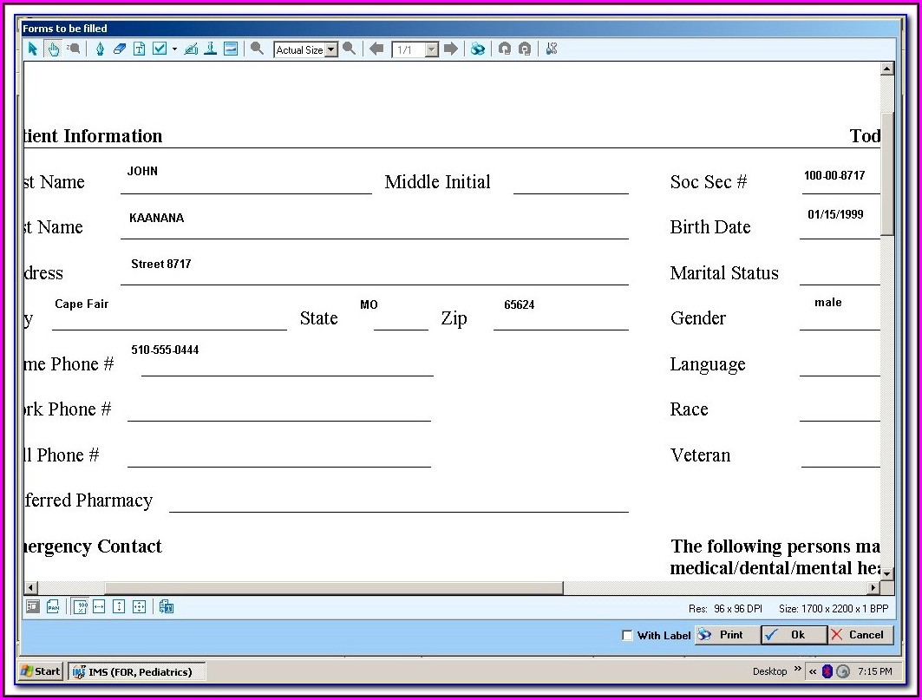Click the PAN window icon in bottom toolbar

pyautogui.click(x=53, y=607)
